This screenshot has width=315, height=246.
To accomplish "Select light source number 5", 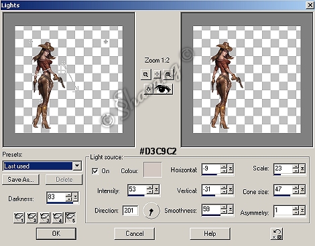I will (x=70, y=218).
